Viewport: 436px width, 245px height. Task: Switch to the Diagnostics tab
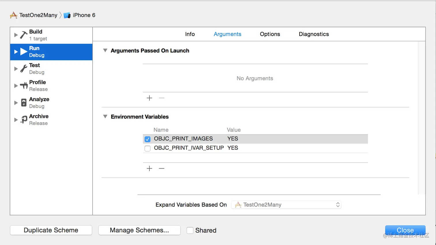(314, 34)
